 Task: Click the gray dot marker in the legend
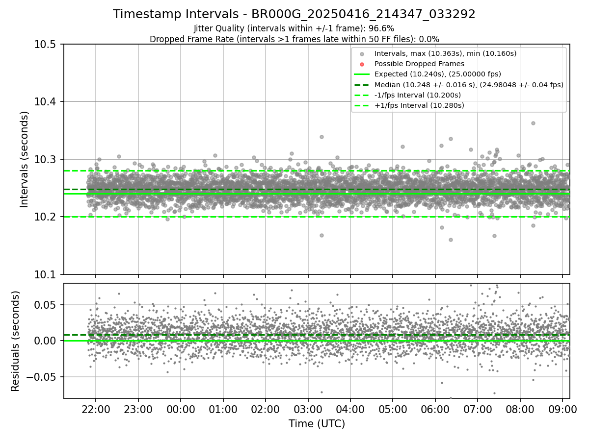362,54
